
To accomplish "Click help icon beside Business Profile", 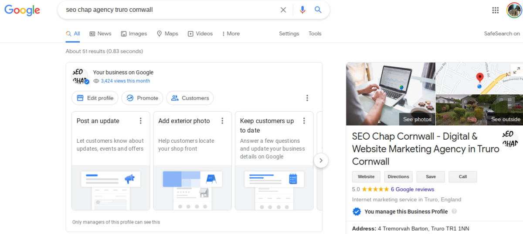I will pos(454,212).
